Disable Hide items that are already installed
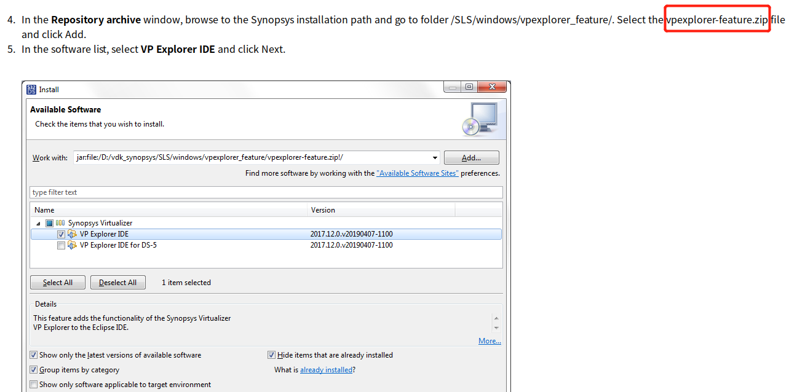Image resolution: width=789 pixels, height=392 pixels. (x=271, y=355)
